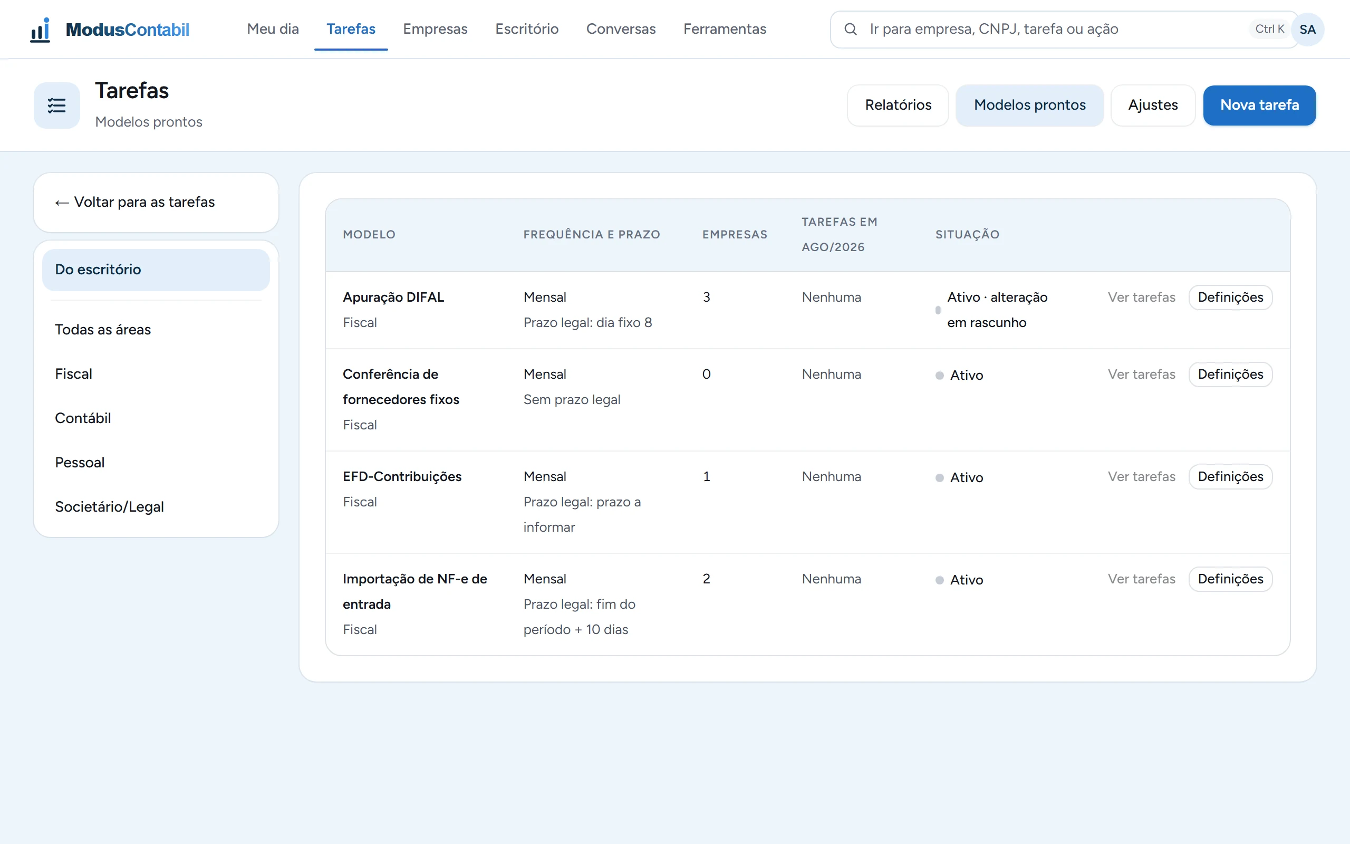Open Relatórios
Screen dimensions: 1350x844
898,105
